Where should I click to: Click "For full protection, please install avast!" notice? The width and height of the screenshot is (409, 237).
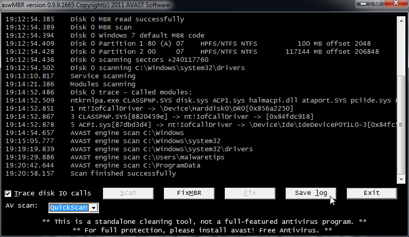[202, 230]
